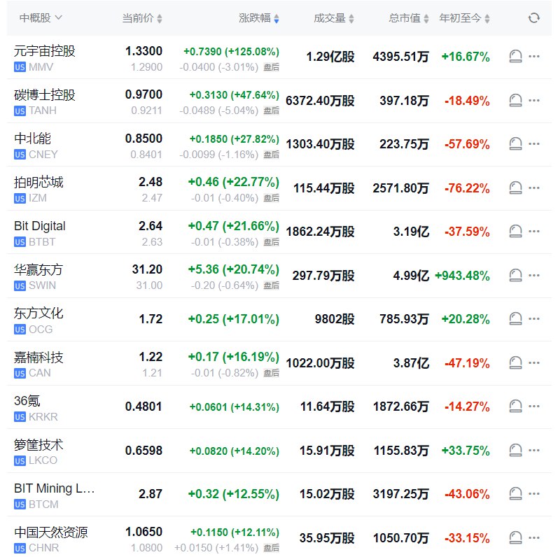558x557 pixels.
Task: Open stock BIT Mining L…
Action: (54, 488)
